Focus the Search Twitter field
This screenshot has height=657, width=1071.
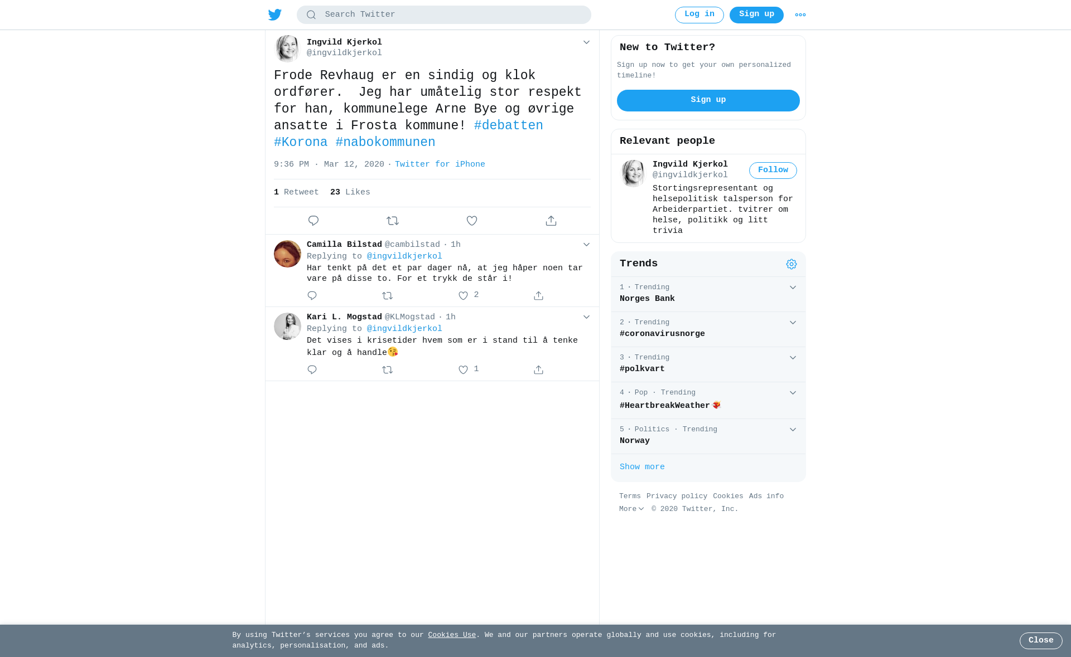coord(444,15)
